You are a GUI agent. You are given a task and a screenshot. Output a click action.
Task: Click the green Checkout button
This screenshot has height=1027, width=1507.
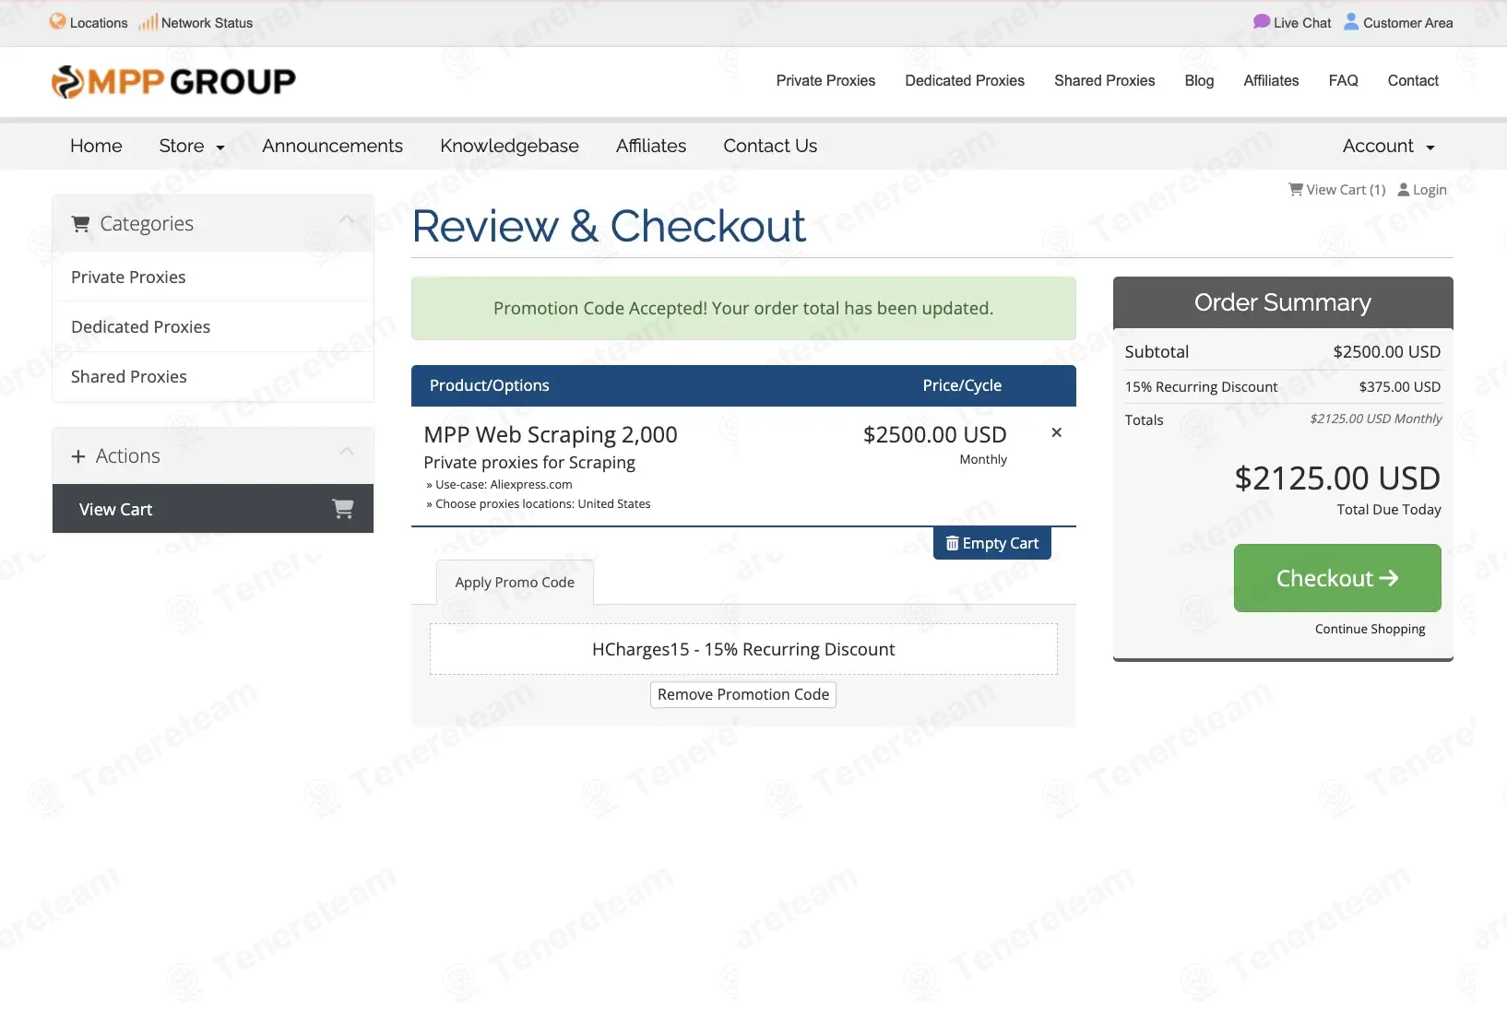1337,578
